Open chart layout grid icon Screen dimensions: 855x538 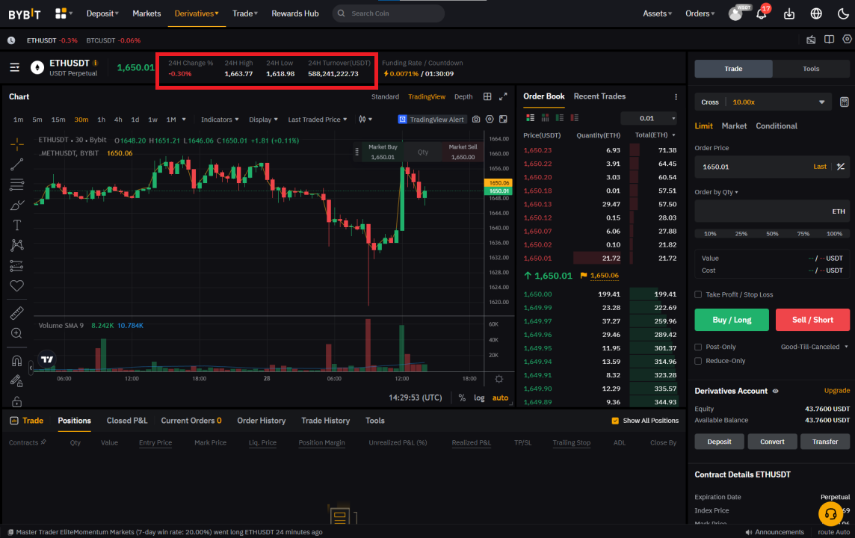(x=487, y=96)
